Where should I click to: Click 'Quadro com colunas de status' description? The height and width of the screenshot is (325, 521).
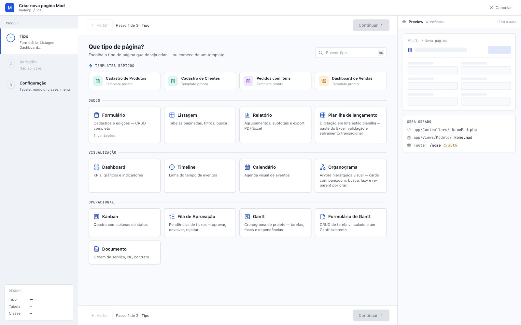click(x=120, y=225)
